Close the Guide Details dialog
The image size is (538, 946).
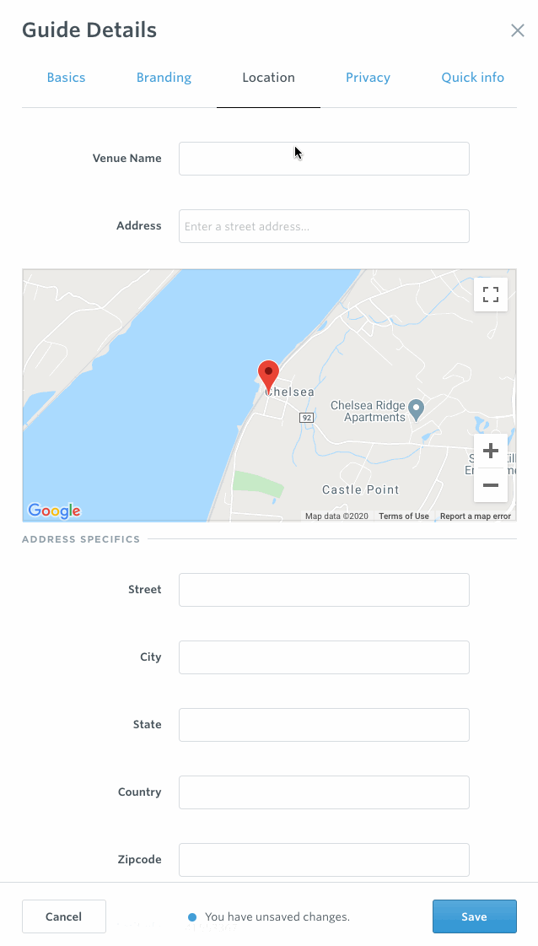517,30
